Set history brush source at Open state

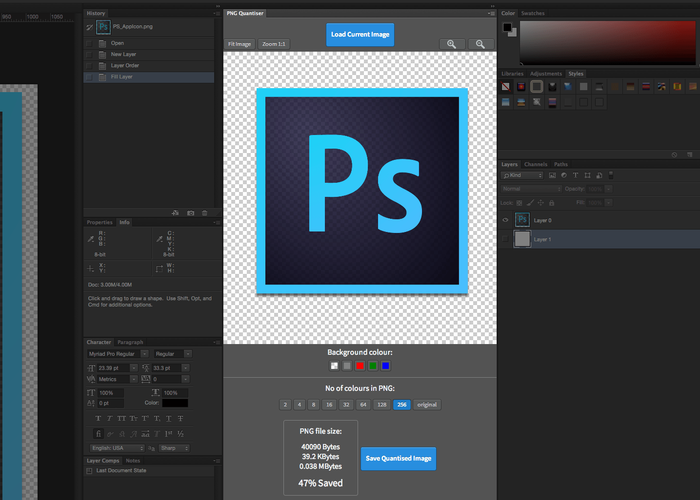coord(89,43)
